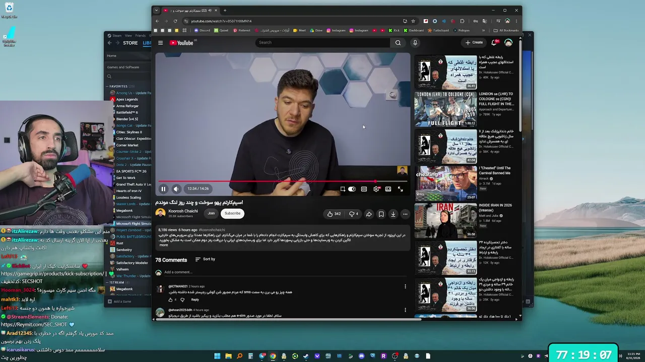Open the Chrome tab search dropdown
Screen dimensions: 645x362
(x=156, y=11)
